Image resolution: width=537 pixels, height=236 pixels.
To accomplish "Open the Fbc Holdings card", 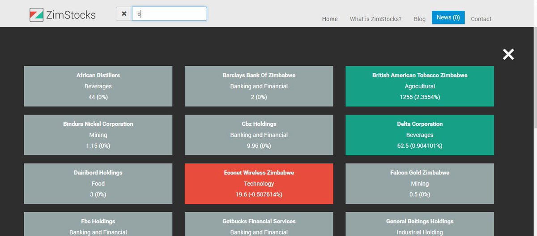I will coord(98,224).
